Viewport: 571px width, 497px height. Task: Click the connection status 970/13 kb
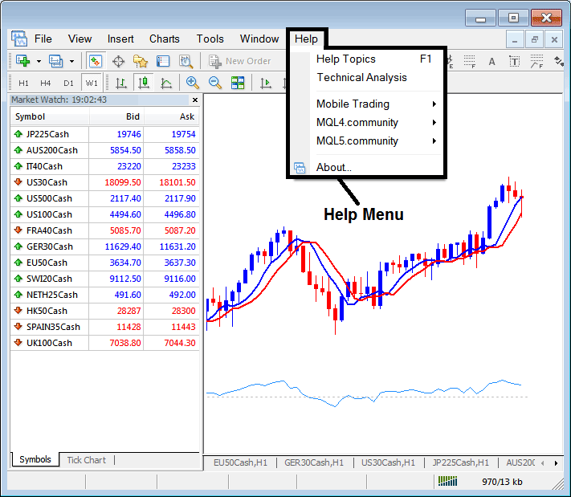click(x=502, y=482)
